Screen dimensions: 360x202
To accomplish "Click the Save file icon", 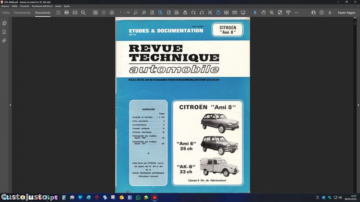I will point(58,12).
